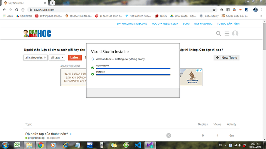Open the BLOG menu link
Image resolution: width=266 pixels, height=149 pixels.
tap(186, 24)
